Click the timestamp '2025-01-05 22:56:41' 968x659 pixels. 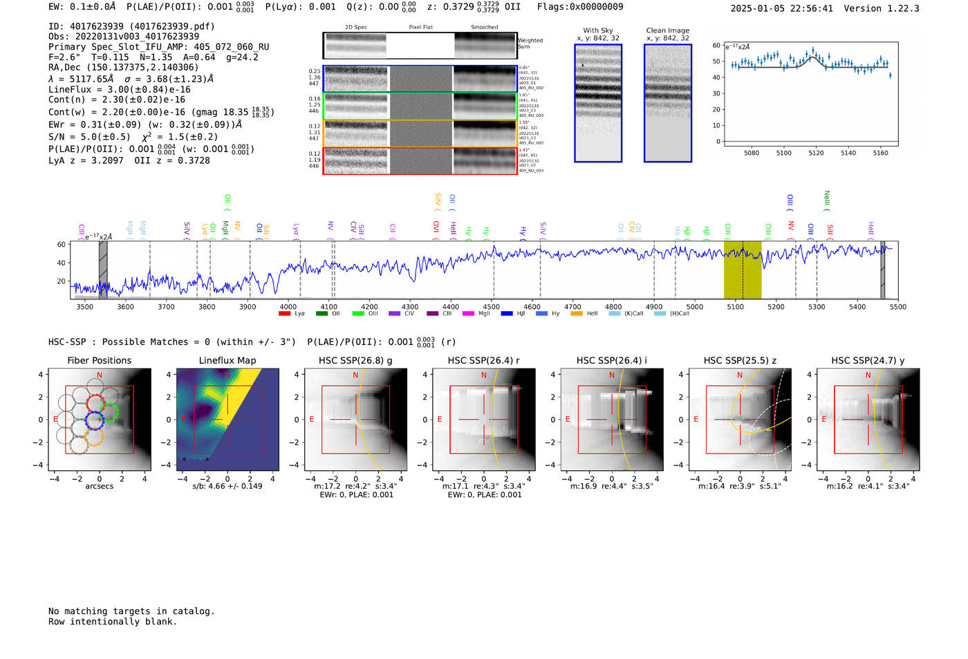(782, 8)
